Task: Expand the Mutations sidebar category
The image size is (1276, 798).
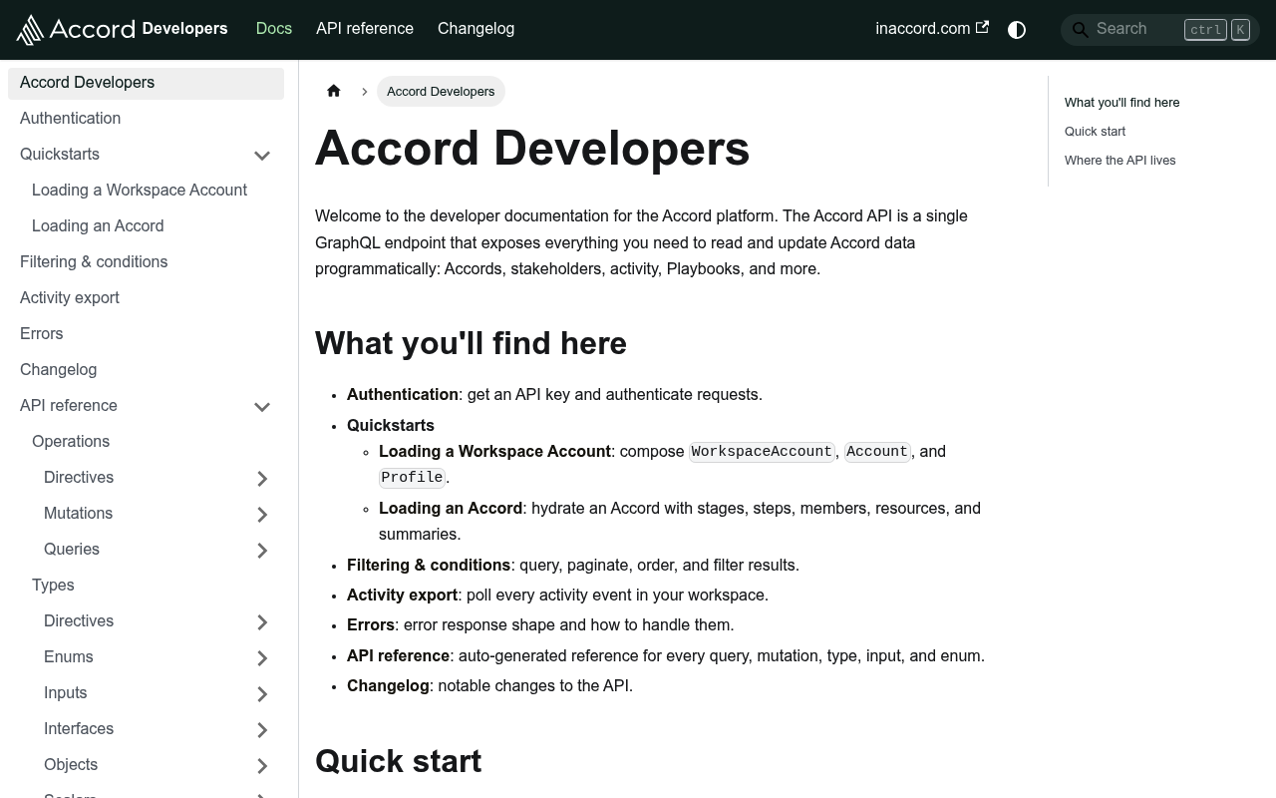Action: tap(262, 514)
